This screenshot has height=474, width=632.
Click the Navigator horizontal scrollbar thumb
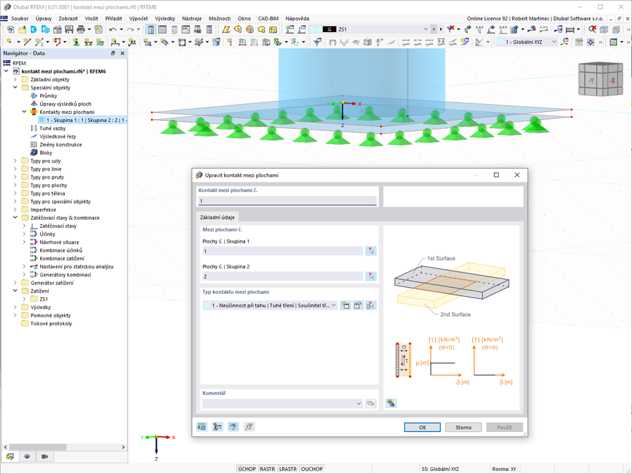tap(38, 447)
